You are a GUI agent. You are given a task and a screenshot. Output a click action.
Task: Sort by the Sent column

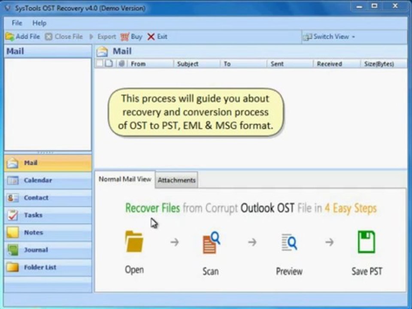pos(290,64)
